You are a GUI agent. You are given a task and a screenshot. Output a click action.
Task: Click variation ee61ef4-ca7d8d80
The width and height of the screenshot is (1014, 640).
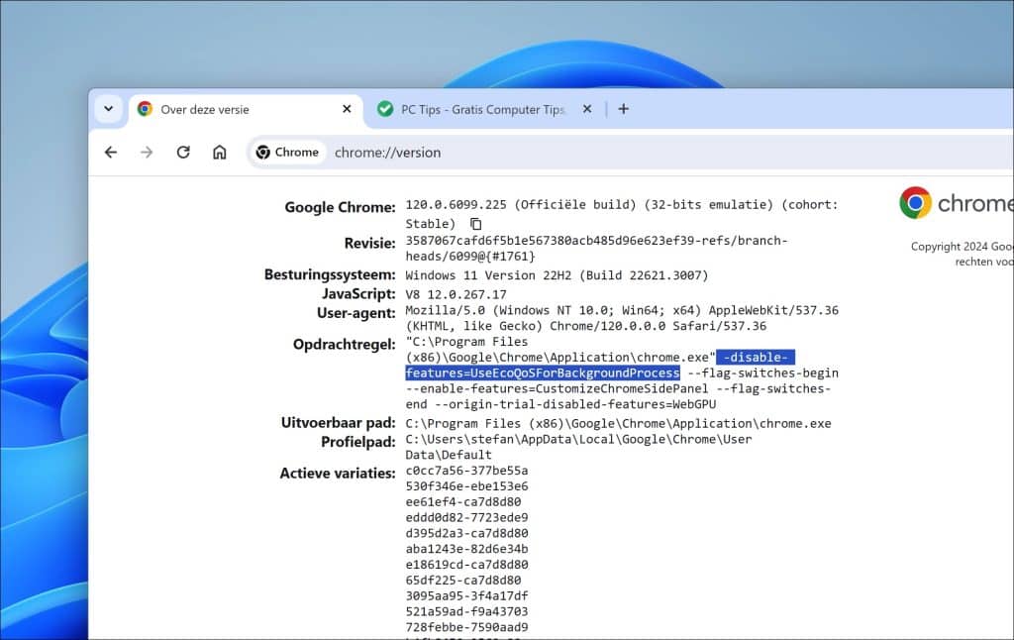(x=463, y=501)
